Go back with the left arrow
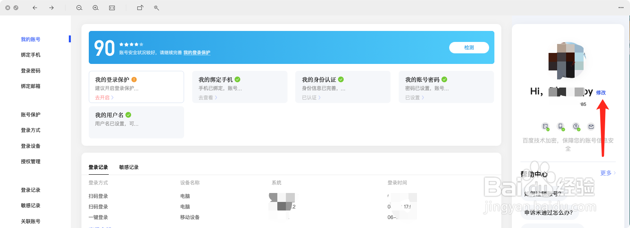Screen dimensions: 630x228 pos(35,8)
